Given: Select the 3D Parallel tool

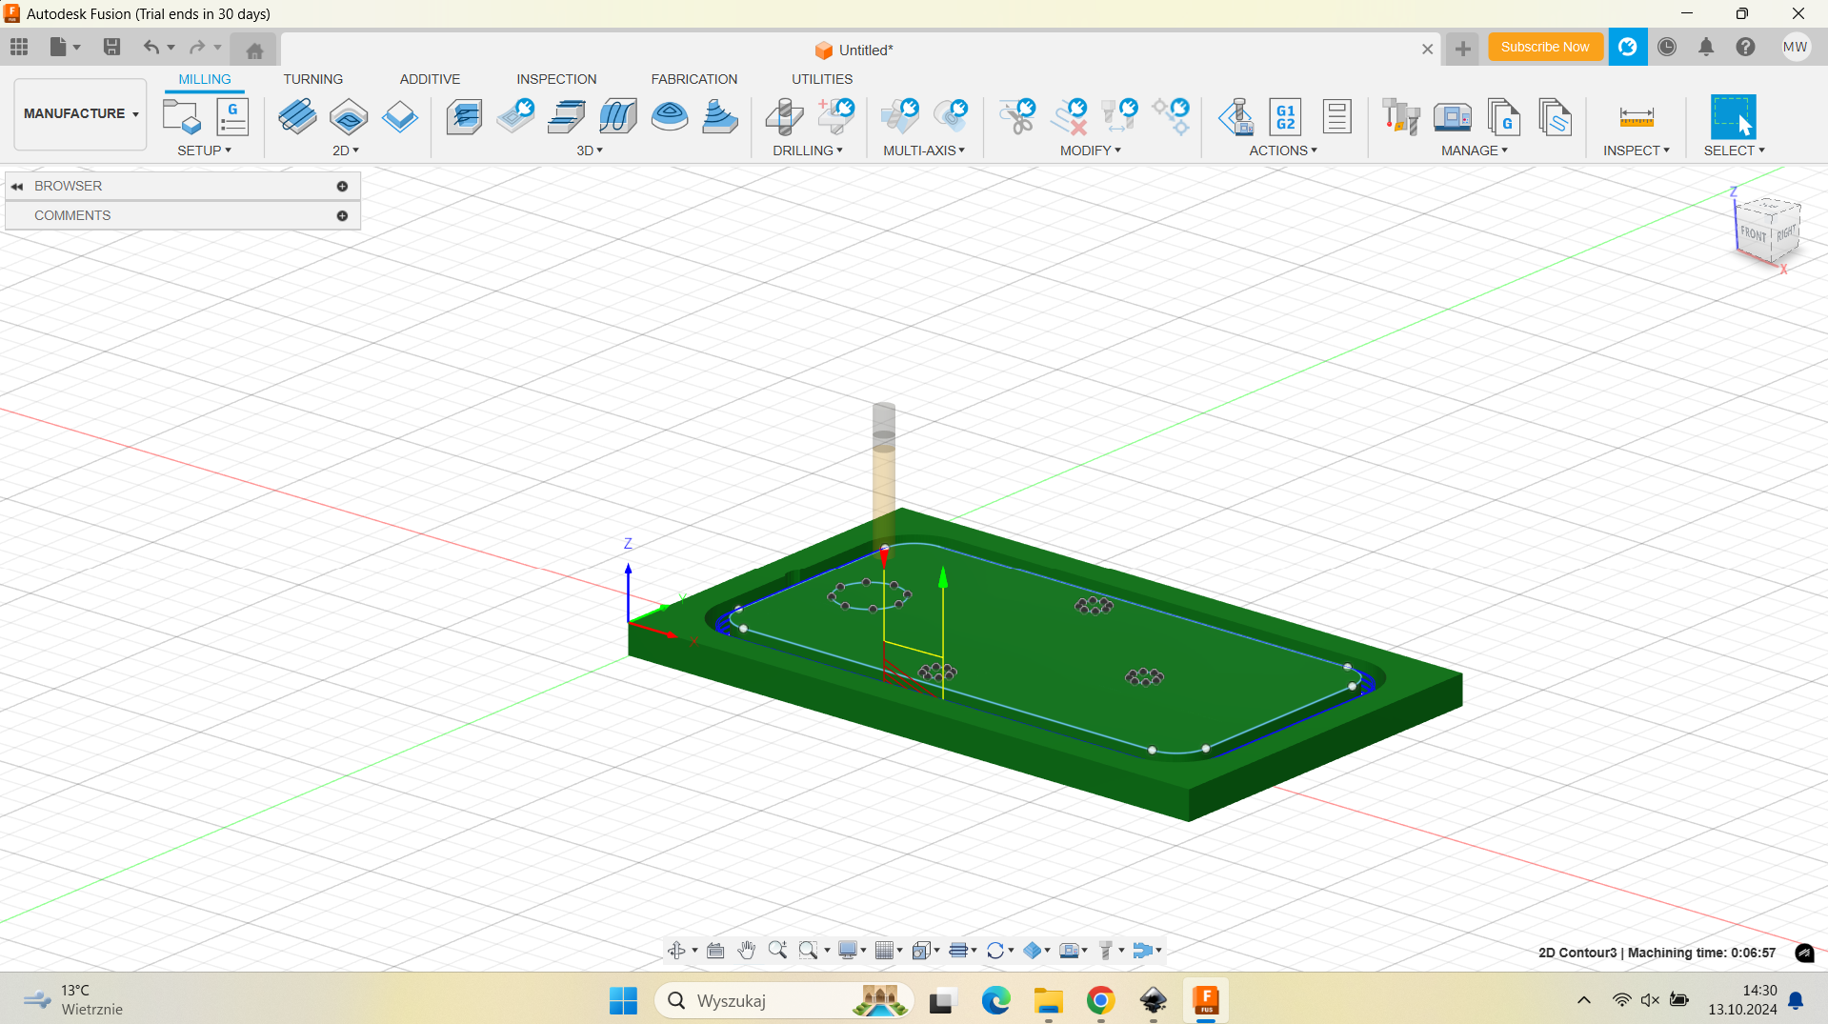Looking at the screenshot, I should coord(618,117).
